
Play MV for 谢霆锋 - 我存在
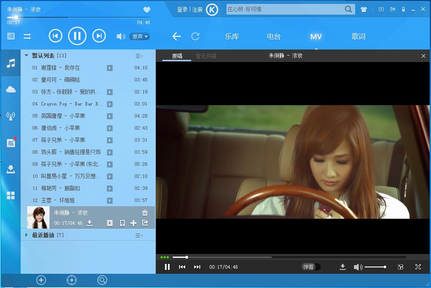[110, 68]
